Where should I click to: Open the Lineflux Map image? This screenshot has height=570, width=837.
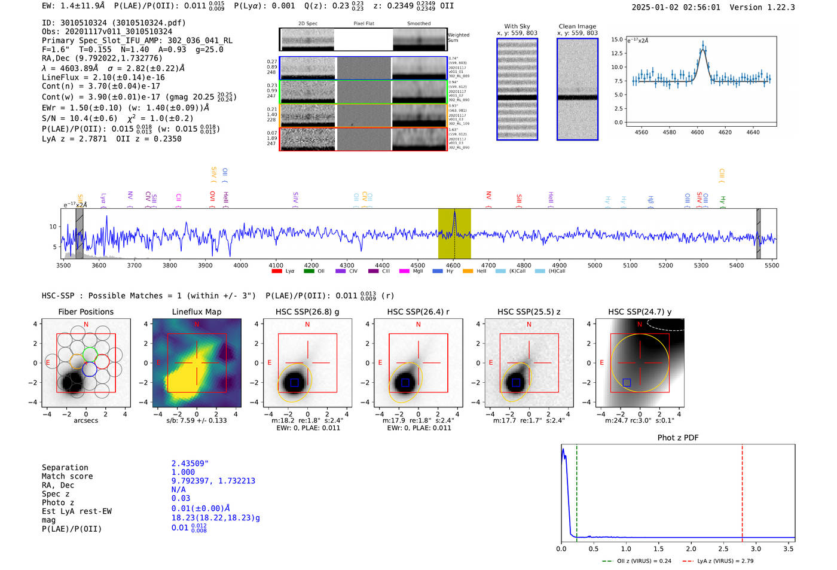click(197, 362)
